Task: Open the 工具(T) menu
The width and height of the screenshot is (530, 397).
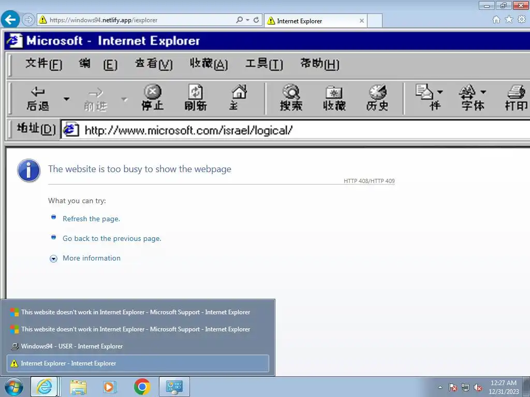Action: coord(264,64)
